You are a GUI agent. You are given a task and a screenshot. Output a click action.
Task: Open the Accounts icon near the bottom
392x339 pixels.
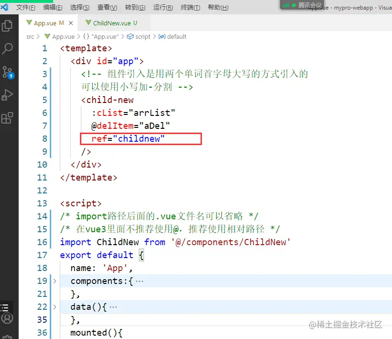(7, 318)
